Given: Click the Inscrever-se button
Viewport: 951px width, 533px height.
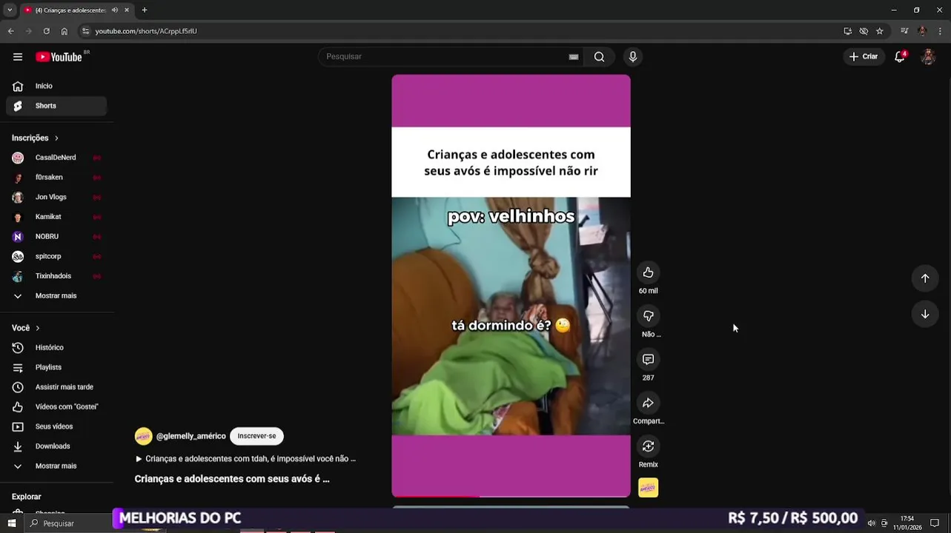Looking at the screenshot, I should pyautogui.click(x=256, y=436).
